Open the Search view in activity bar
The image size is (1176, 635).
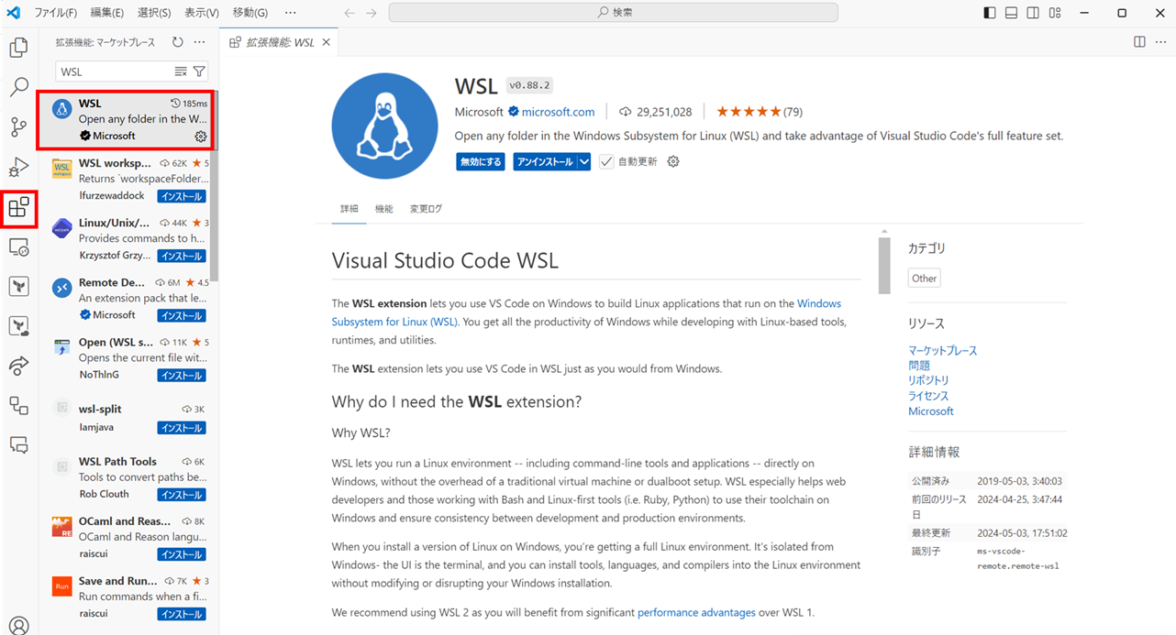pos(18,88)
